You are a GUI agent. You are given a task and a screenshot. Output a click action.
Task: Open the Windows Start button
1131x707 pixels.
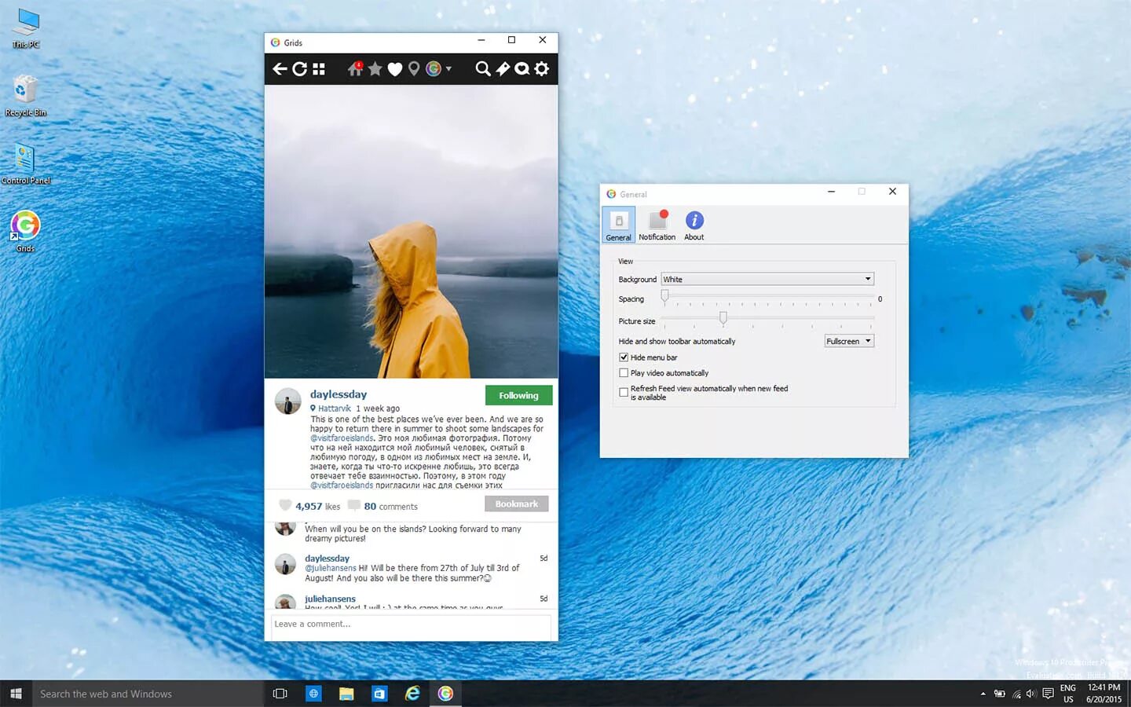coord(16,694)
